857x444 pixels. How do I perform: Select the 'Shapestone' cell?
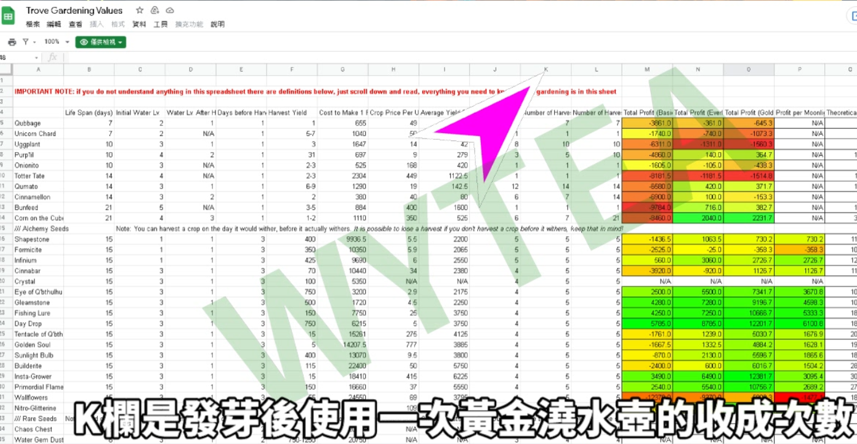[38, 239]
